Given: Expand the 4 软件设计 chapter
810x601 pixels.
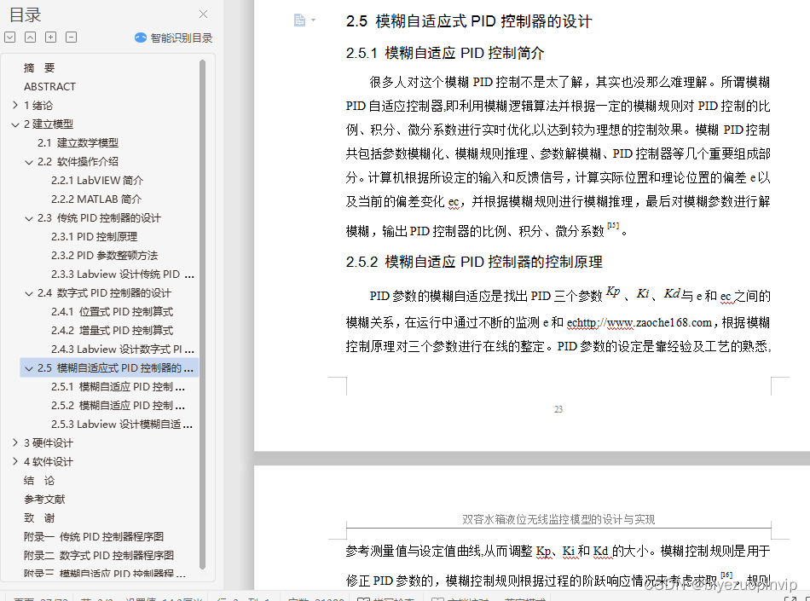Looking at the screenshot, I should pyautogui.click(x=15, y=461).
